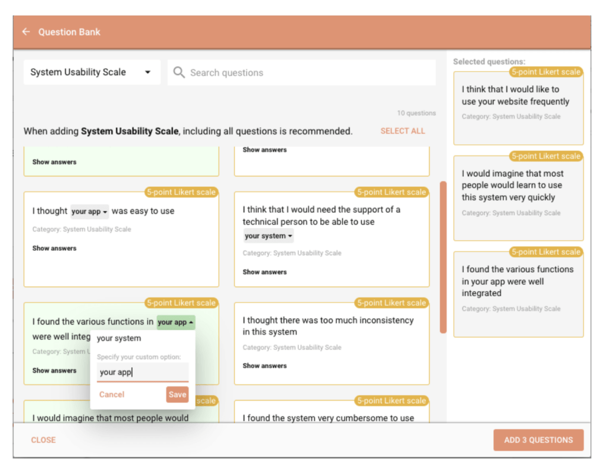
Task: Save the custom option
Action: [x=177, y=394]
